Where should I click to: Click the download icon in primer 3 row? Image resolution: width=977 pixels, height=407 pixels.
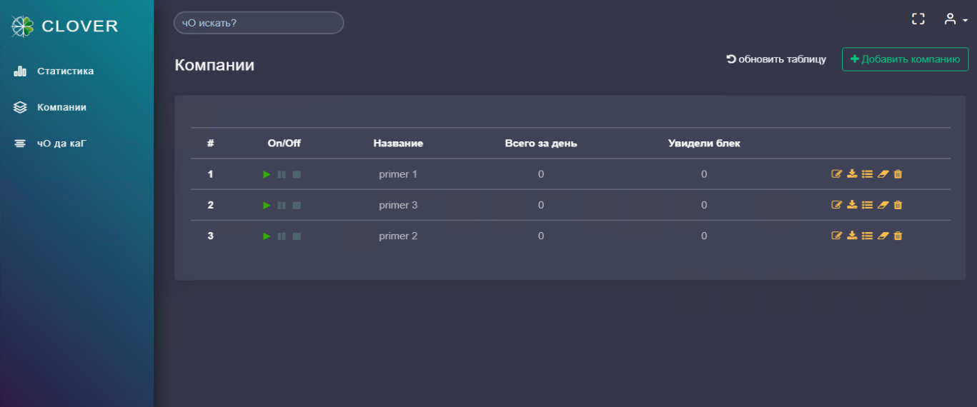[852, 205]
